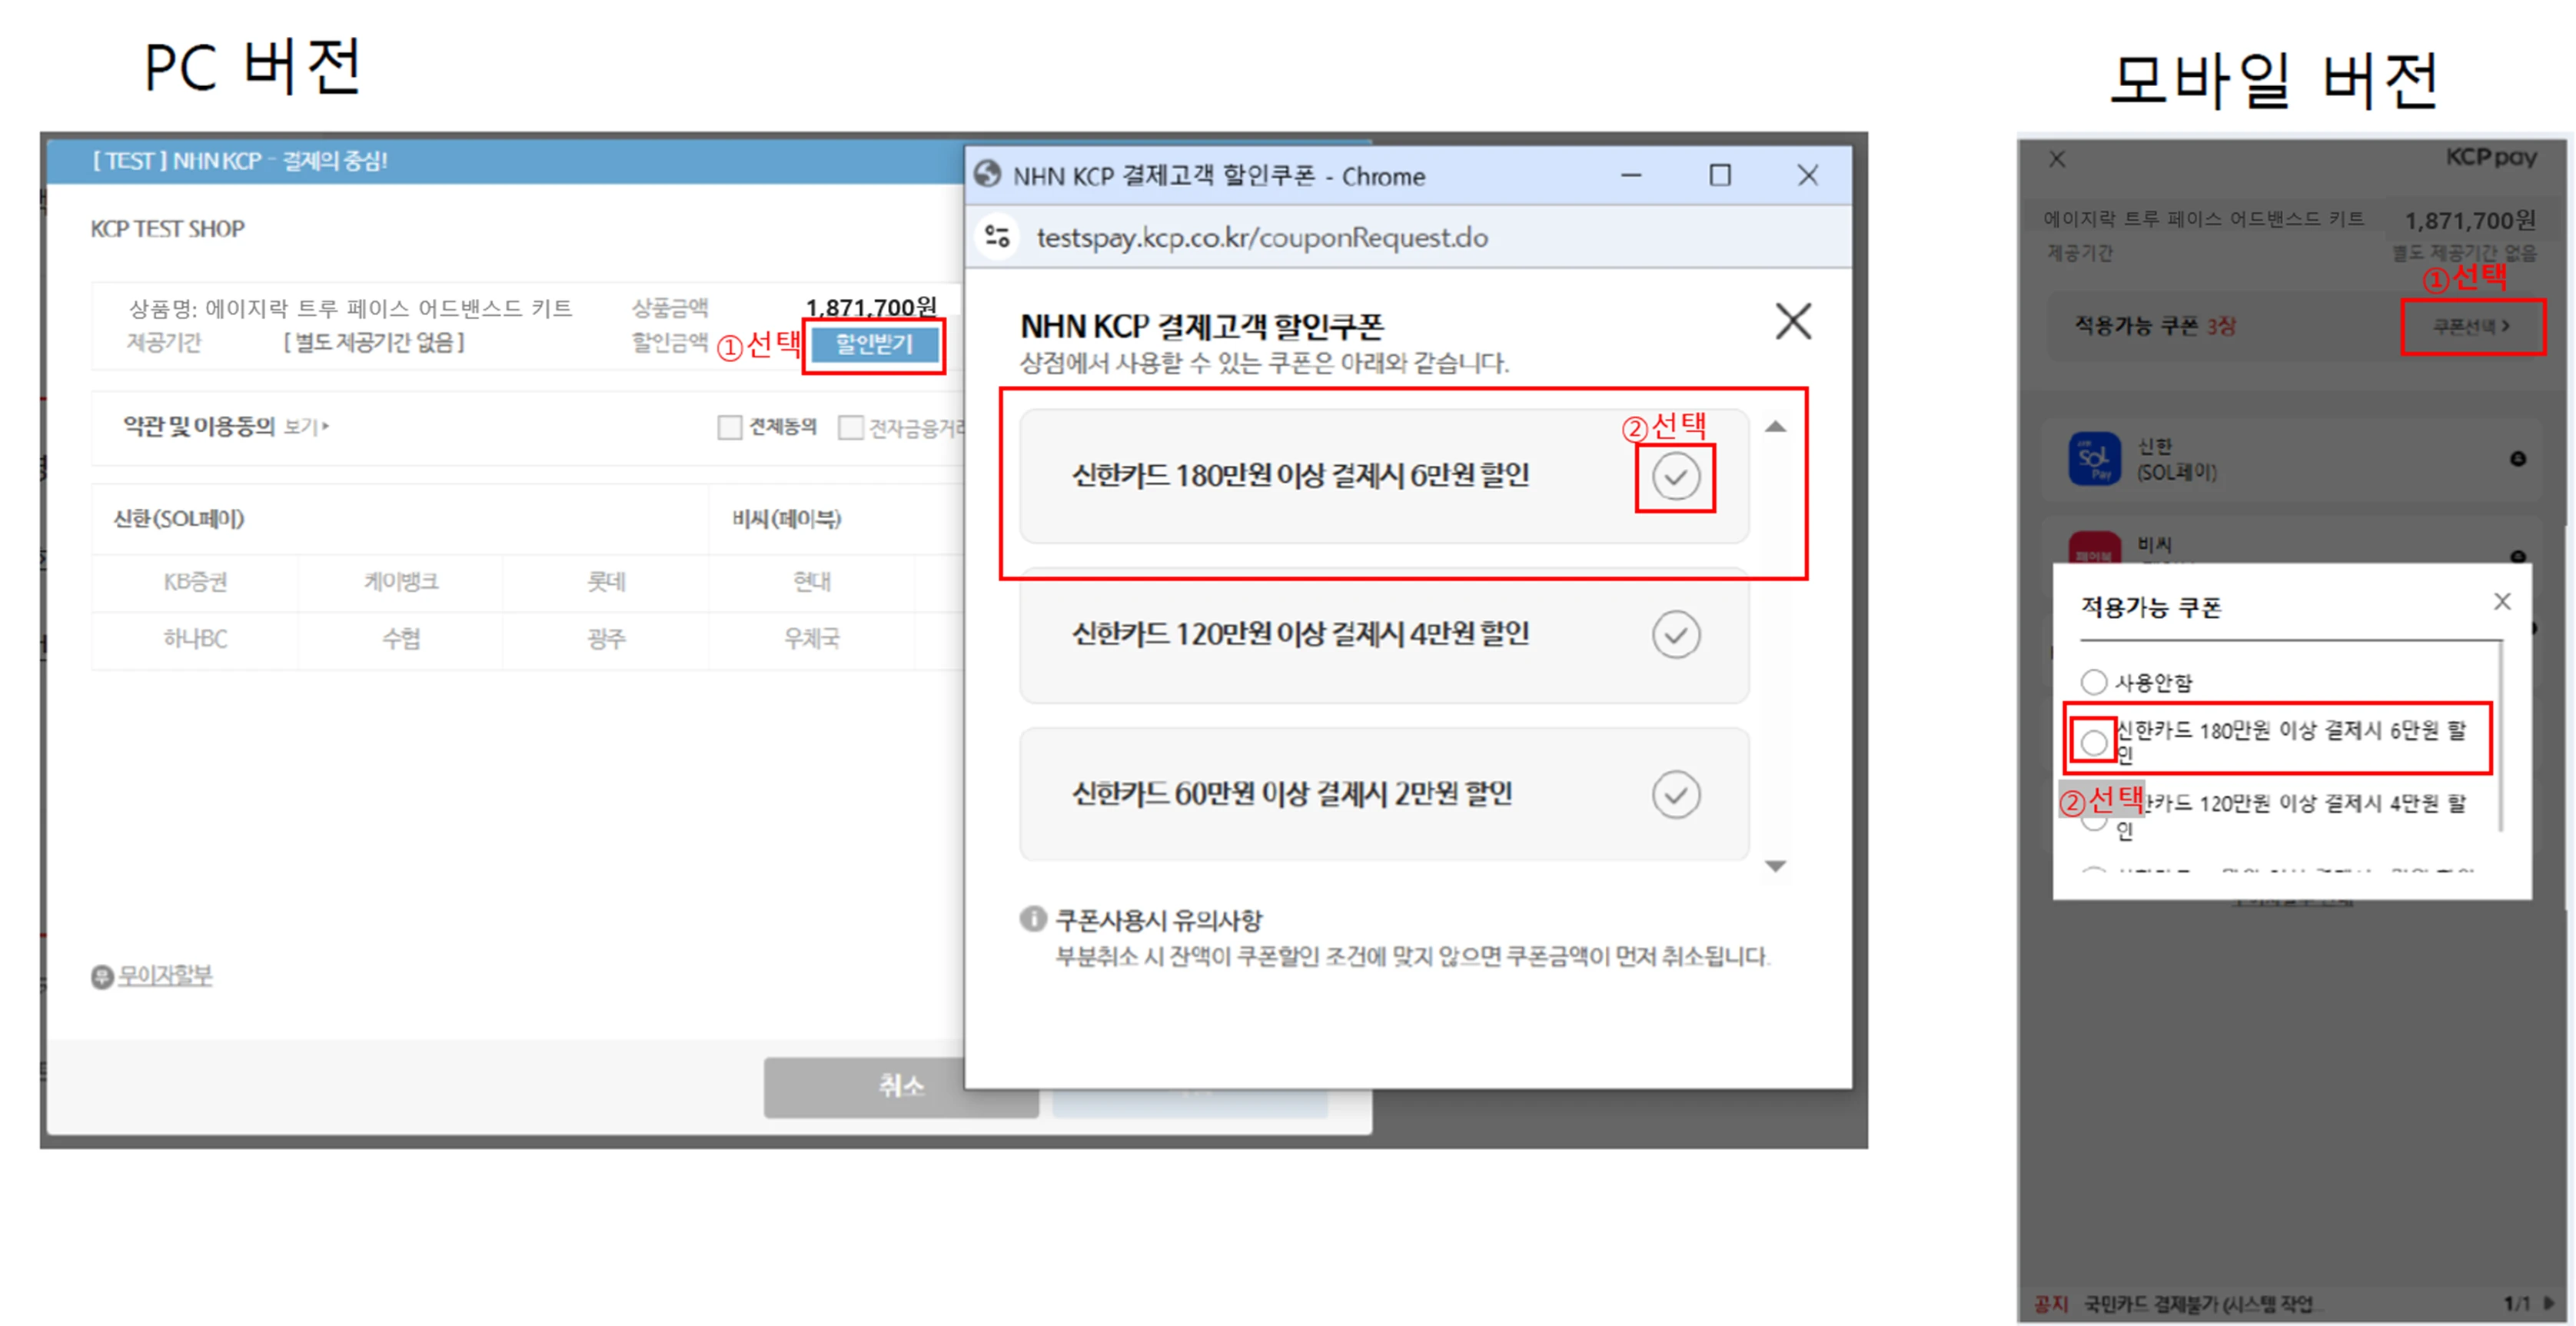Click the site info icon in address bar

point(997,237)
